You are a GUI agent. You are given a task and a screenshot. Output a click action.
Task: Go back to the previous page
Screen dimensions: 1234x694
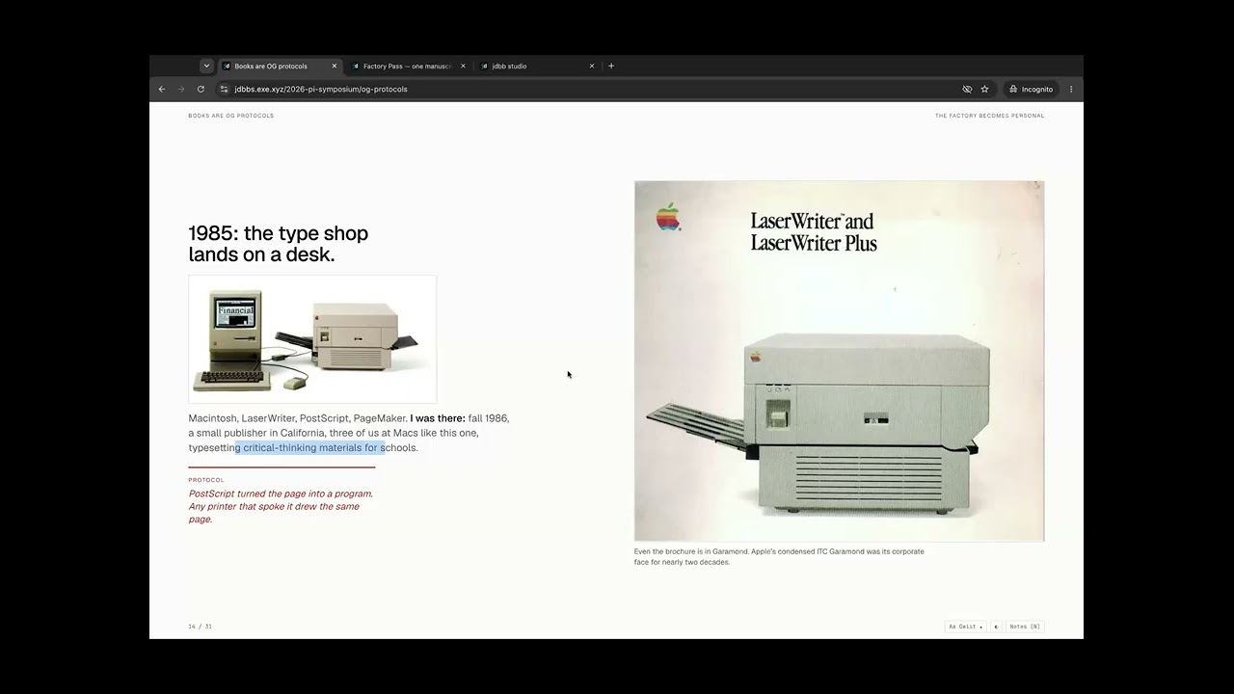coord(162,89)
